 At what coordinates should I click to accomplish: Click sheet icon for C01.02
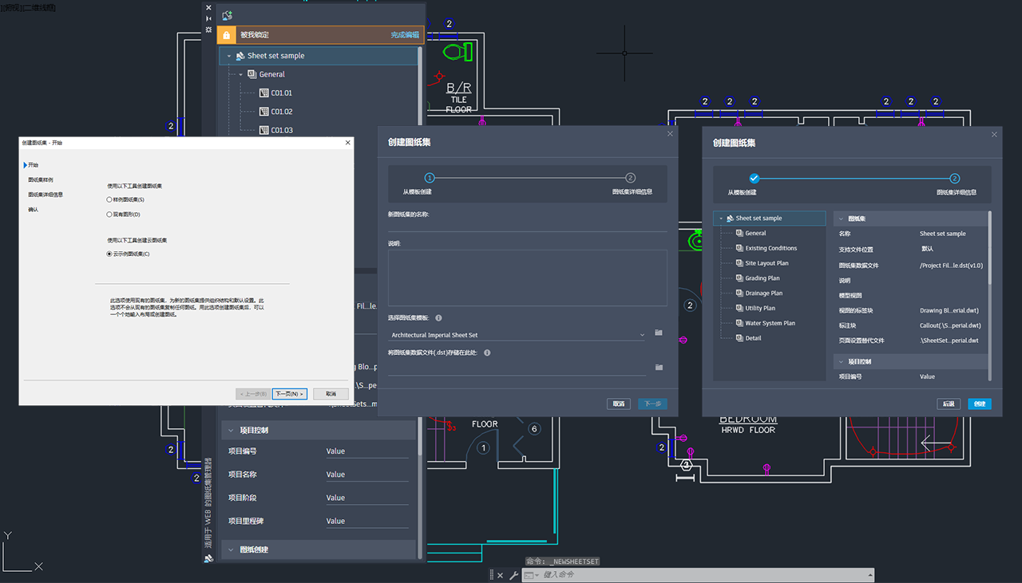[264, 112]
